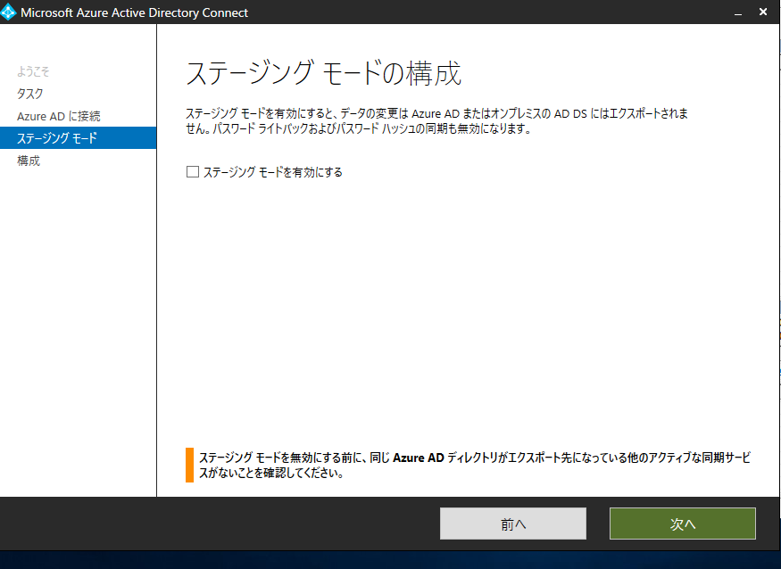Select ようこそ in the sidebar

pyautogui.click(x=36, y=70)
